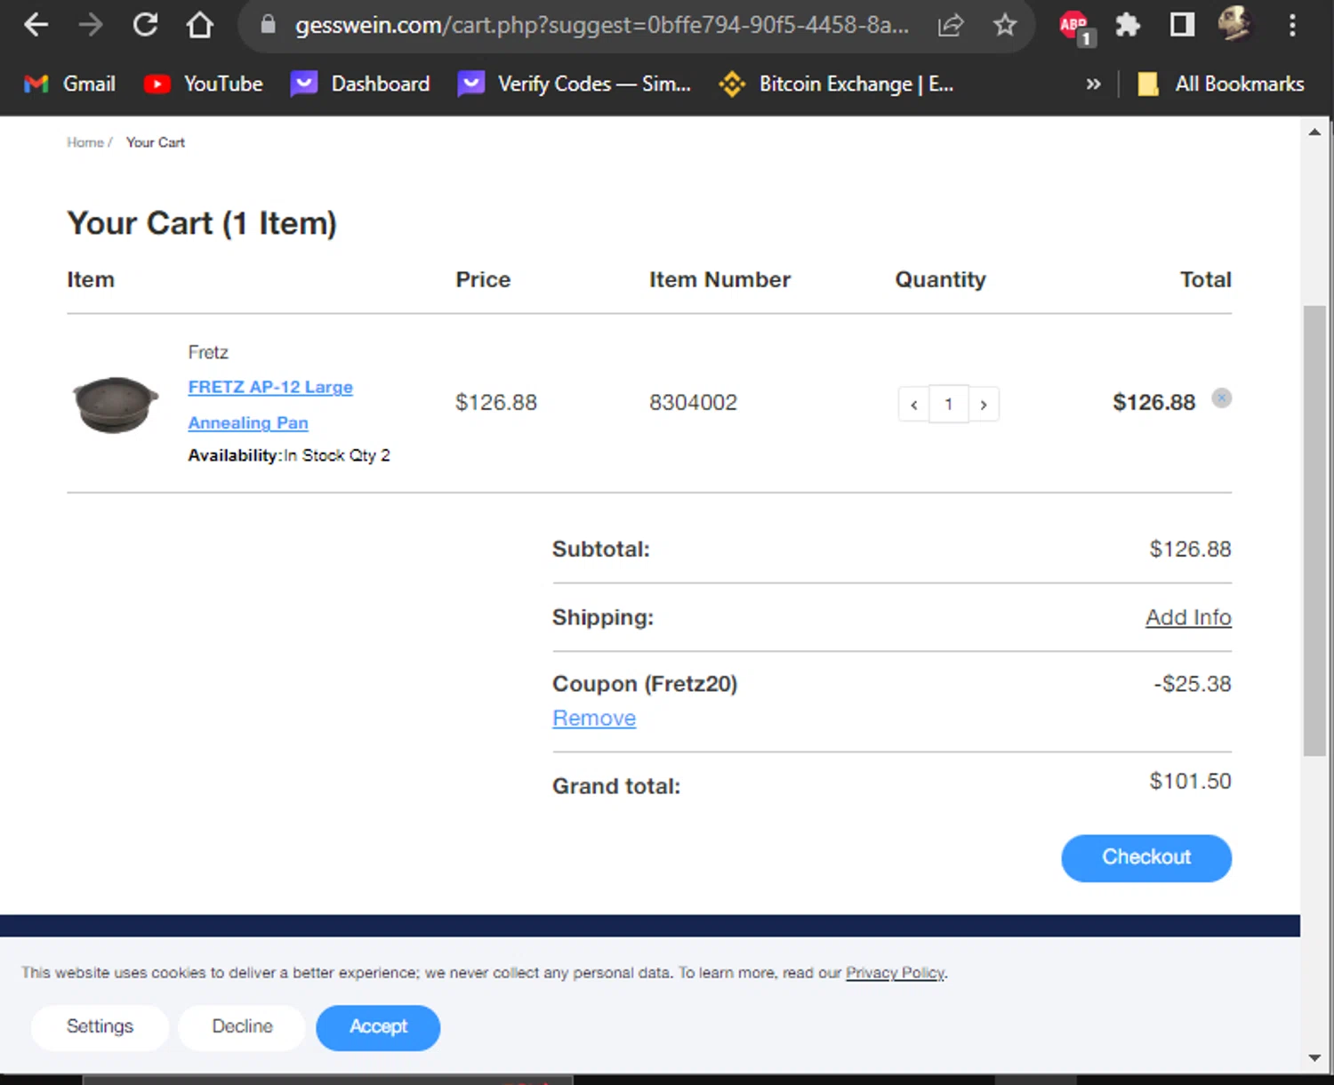The height and width of the screenshot is (1085, 1334).
Task: Expand hidden bookmarks with double chevron
Action: point(1093,84)
